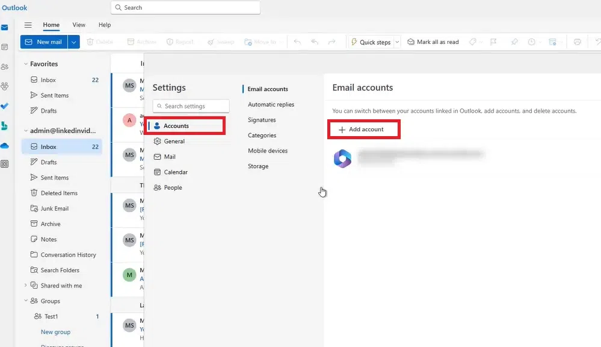Click the Report toolbar button
Image resolution: width=601 pixels, height=347 pixels.
[x=180, y=42]
